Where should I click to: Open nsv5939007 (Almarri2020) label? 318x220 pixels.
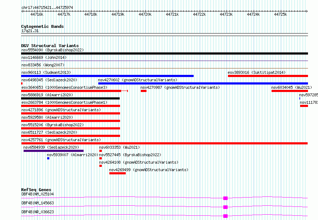pos(73,155)
